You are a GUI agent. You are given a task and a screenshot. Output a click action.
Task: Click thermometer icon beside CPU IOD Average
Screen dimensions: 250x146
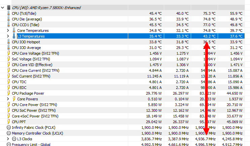tap(9, 48)
